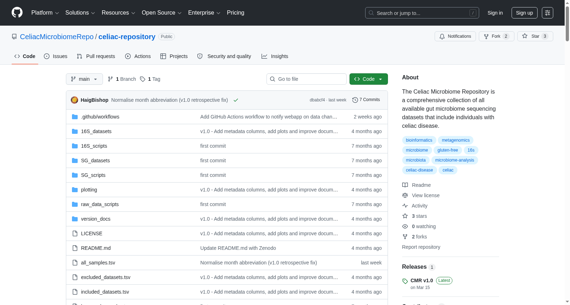Open the Enterprise dropdown
The width and height of the screenshot is (570, 305).
tap(204, 13)
